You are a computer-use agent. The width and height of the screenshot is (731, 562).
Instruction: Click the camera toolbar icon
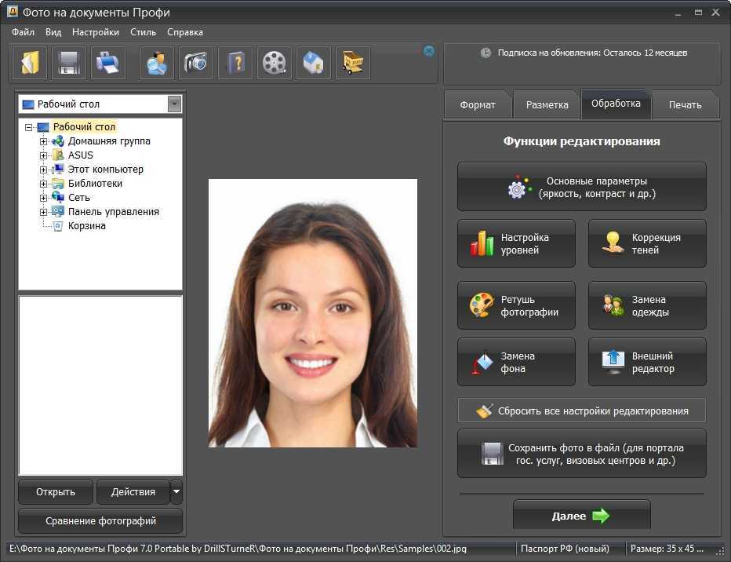(196, 63)
